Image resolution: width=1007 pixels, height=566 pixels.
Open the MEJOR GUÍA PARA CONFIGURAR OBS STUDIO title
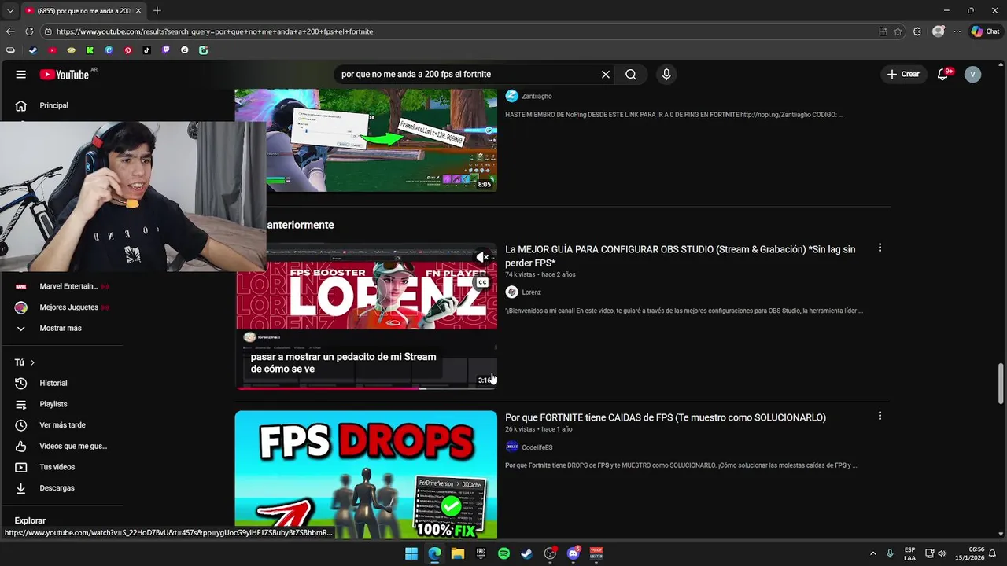[x=680, y=255]
